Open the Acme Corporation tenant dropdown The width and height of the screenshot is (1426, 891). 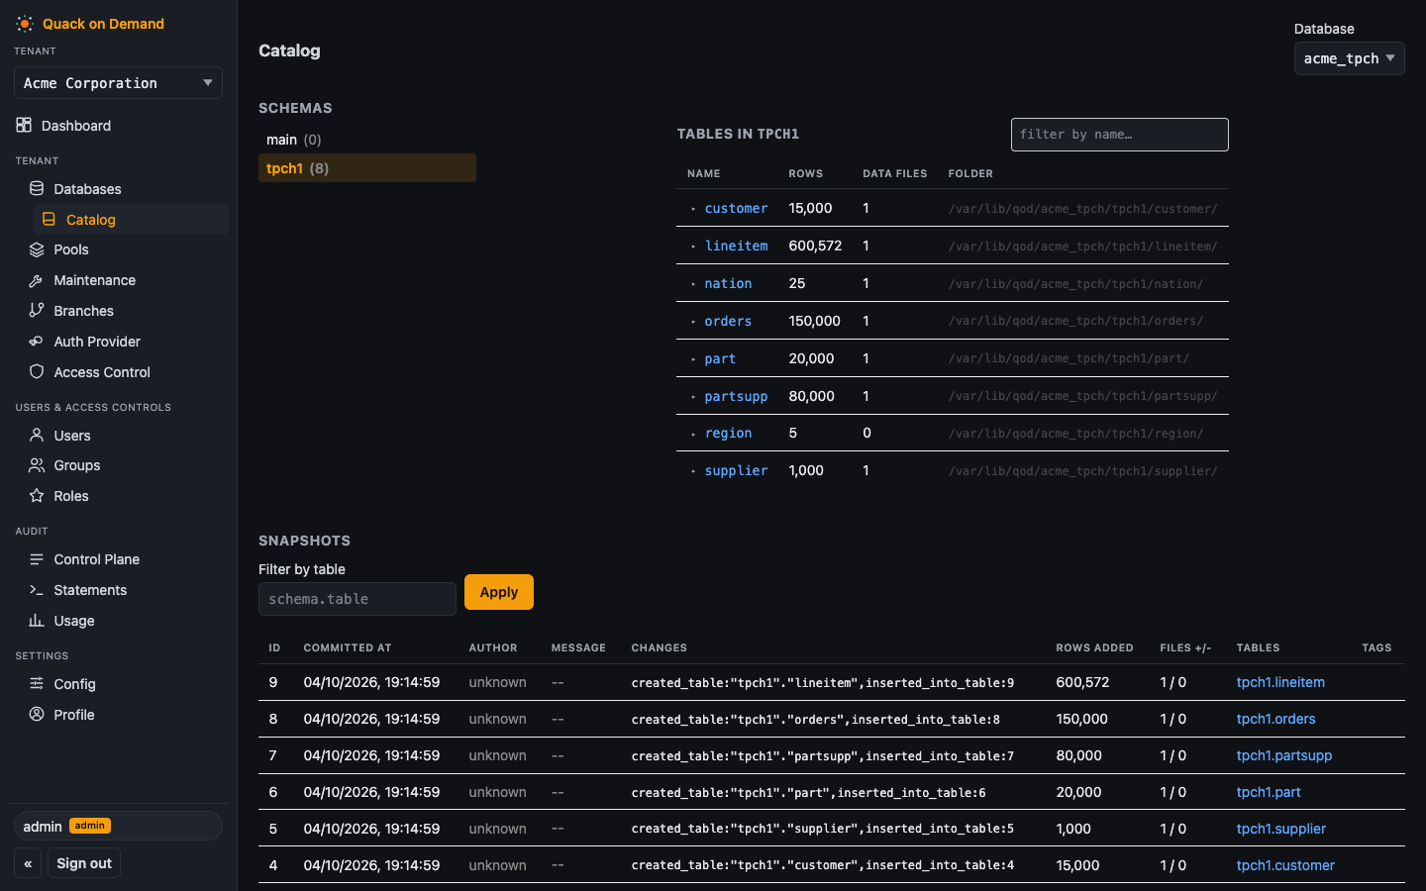118,83
